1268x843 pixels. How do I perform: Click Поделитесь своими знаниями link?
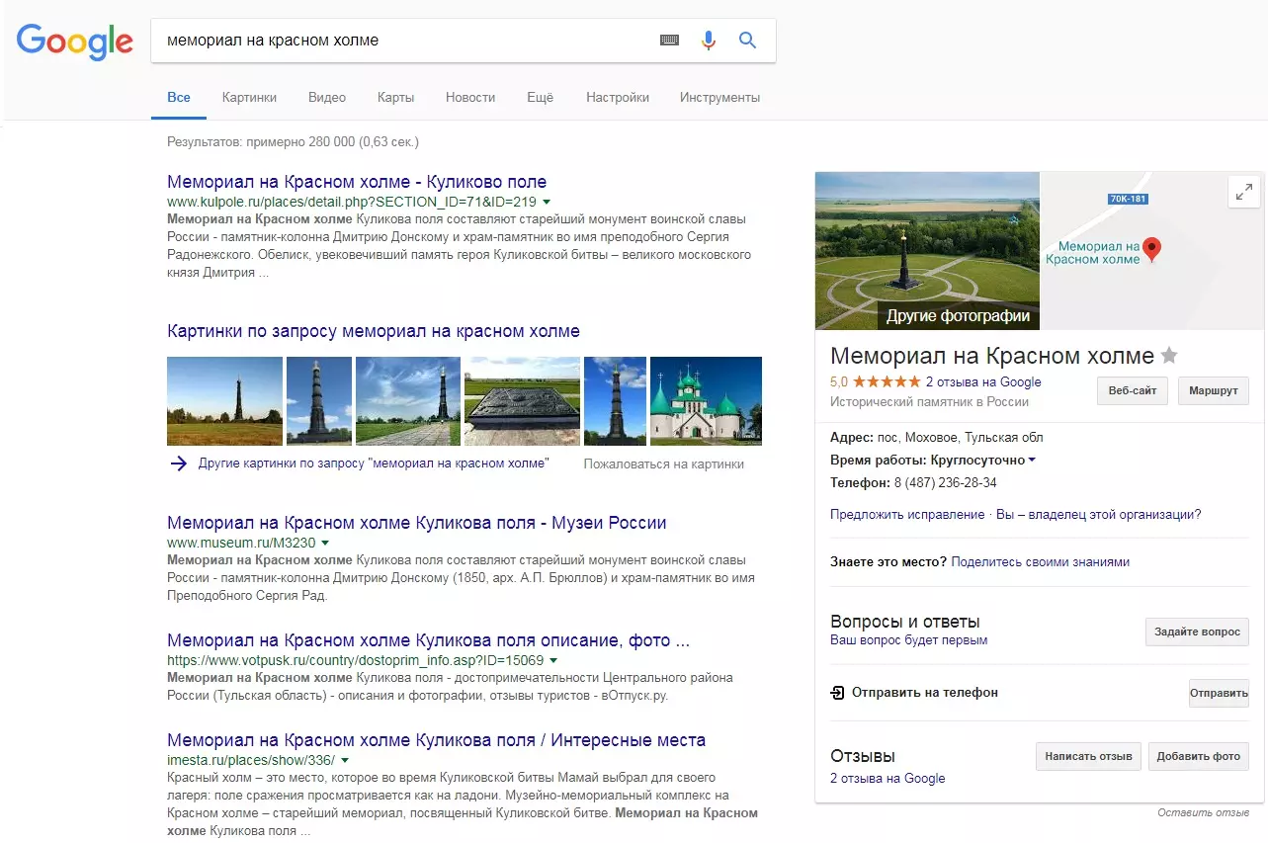click(x=1041, y=561)
